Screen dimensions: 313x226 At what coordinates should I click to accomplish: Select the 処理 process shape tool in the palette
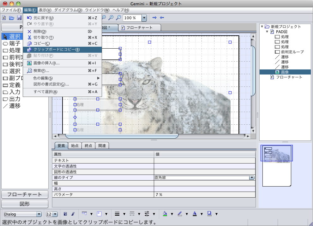12,51
